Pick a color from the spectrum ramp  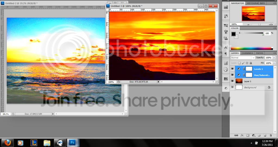coord(252,49)
